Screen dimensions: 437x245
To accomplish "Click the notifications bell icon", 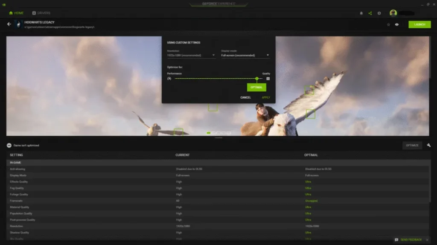I will click(x=361, y=13).
